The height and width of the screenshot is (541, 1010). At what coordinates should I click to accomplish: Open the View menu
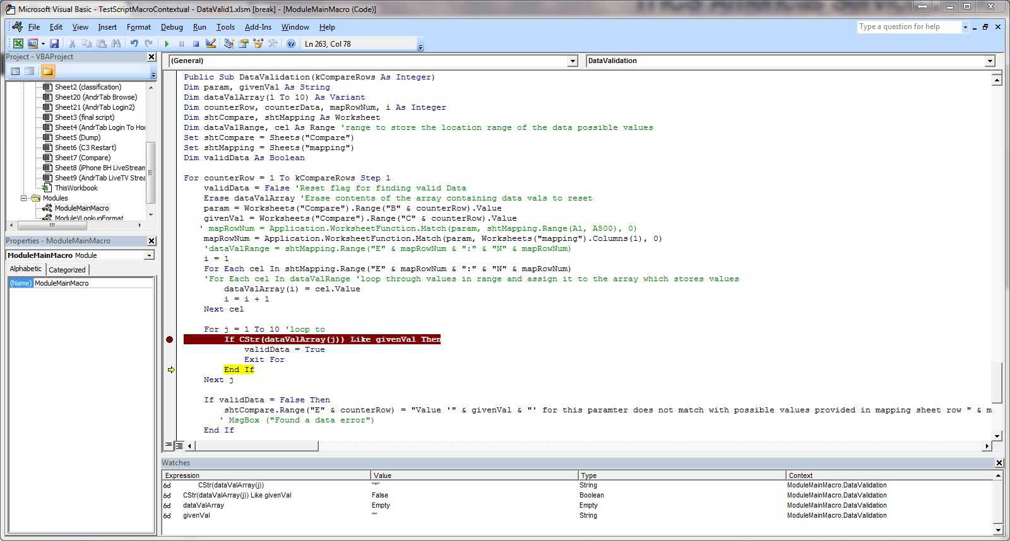click(80, 27)
